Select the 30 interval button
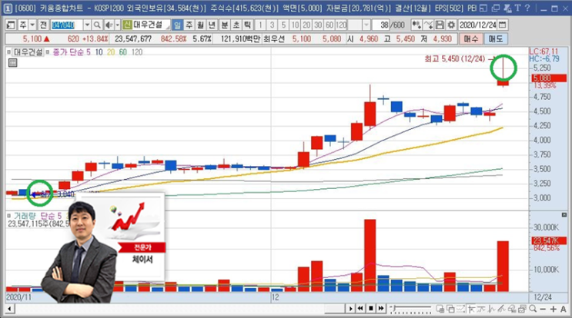 pyautogui.click(x=318, y=25)
